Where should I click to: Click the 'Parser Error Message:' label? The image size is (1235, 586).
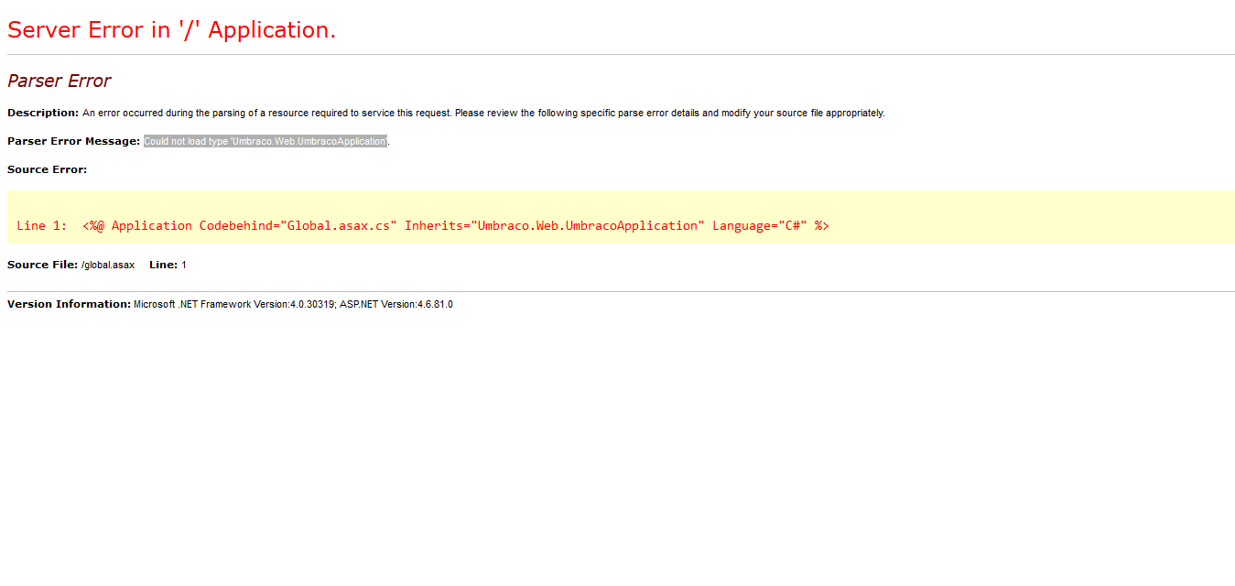(x=73, y=141)
